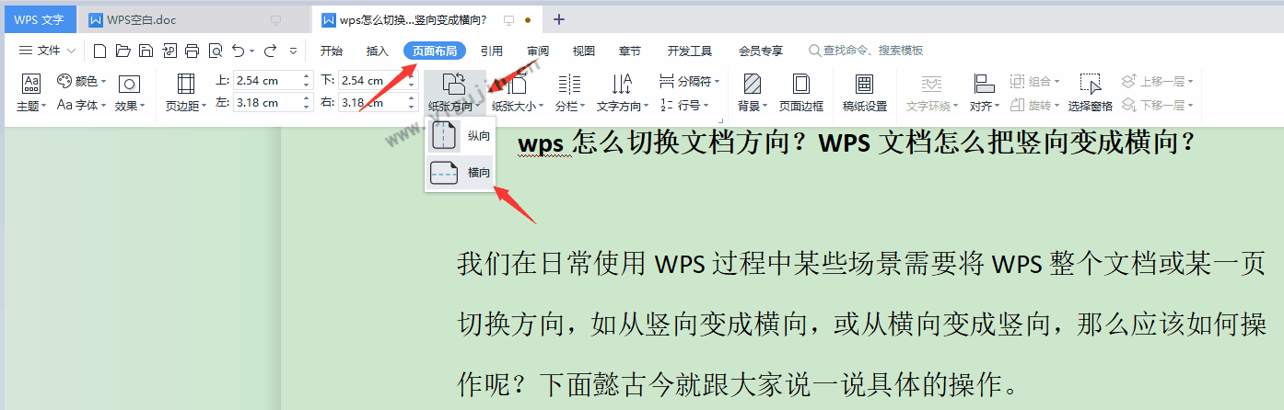Click the 选择窗格 selection pane icon
The image size is (1284, 410).
(x=1091, y=84)
